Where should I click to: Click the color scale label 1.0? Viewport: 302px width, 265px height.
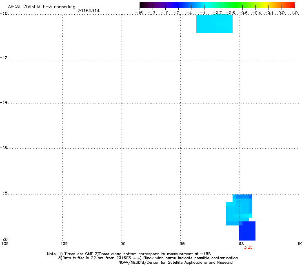tap(295, 13)
